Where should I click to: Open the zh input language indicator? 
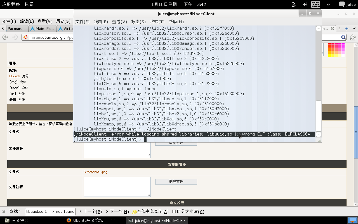coord(328,4)
